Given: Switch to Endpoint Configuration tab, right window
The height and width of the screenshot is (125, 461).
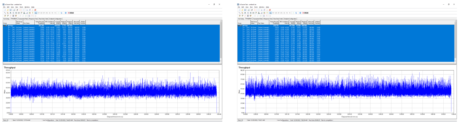Looking at the screenshot, I should 290,19.
